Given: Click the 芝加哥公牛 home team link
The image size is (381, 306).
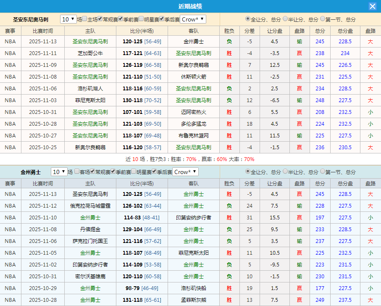Looking at the screenshot, I should pos(90,53).
